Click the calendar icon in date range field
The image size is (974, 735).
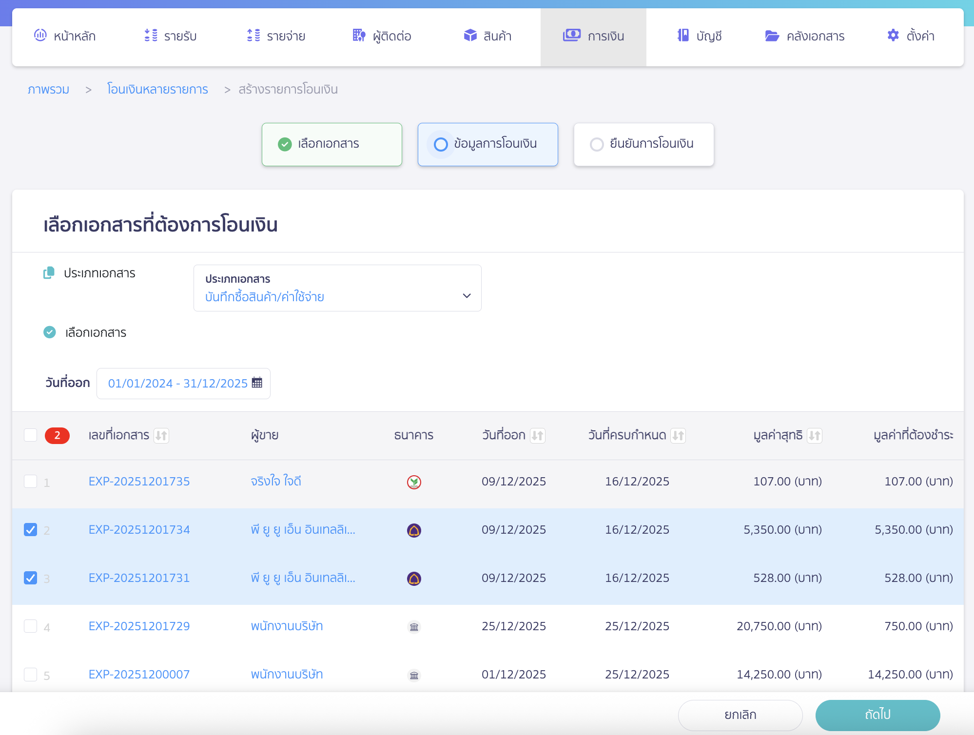(x=257, y=383)
